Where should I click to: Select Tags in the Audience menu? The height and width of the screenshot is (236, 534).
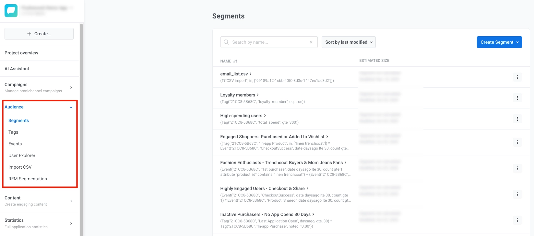(x=13, y=132)
